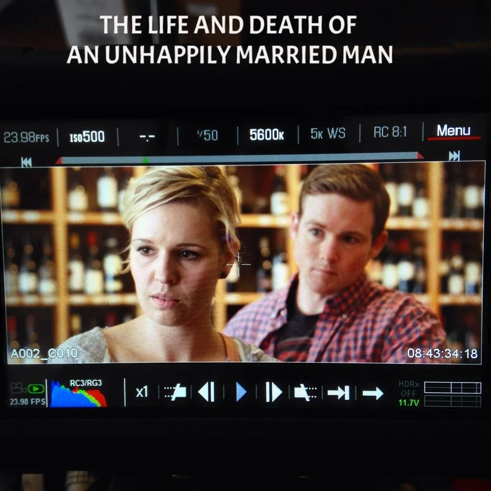Screen dimensions: 491x491
Task: Tap the camera mode icon
Action: coord(17,388)
